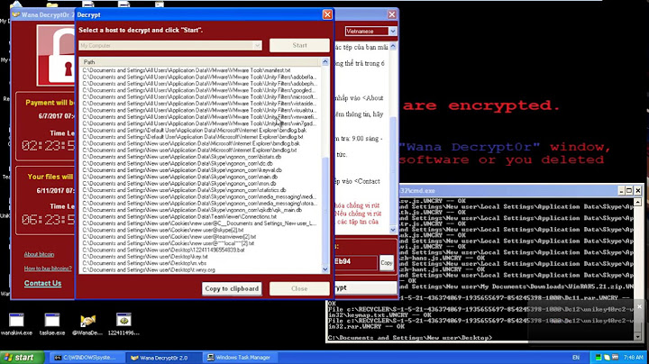Minimize the cmd.exe window
Screen dimensions: 649x364
(x=621, y=191)
